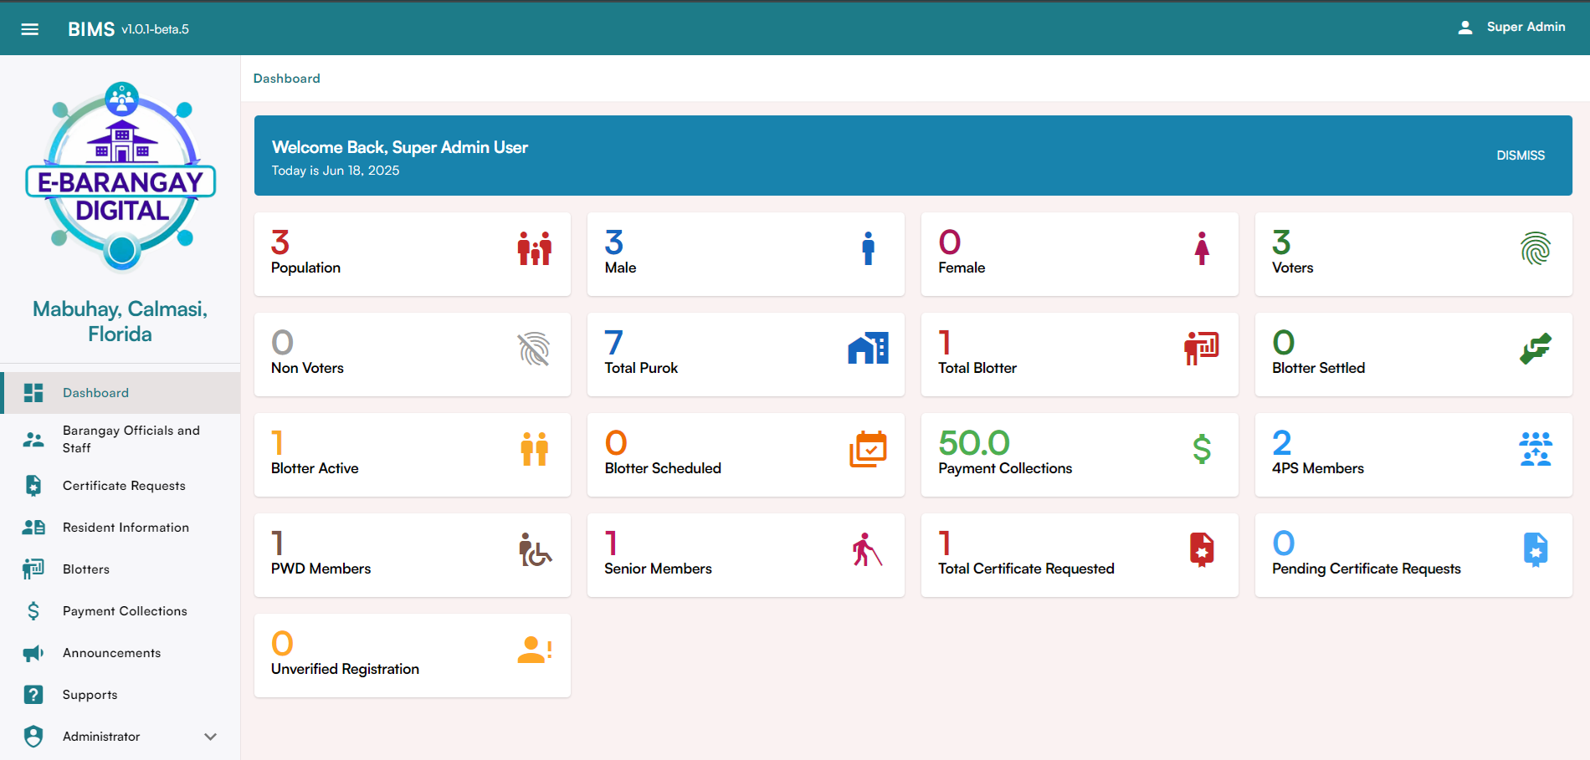Image resolution: width=1590 pixels, height=760 pixels.
Task: Expand the Administrator submenu chevron
Action: click(x=211, y=737)
